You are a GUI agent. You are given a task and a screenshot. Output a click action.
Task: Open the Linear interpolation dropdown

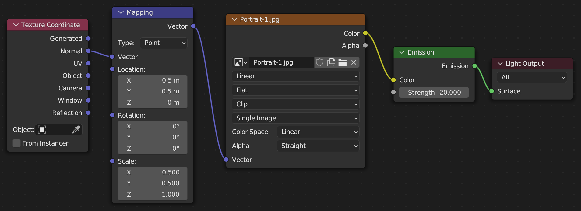coord(295,76)
